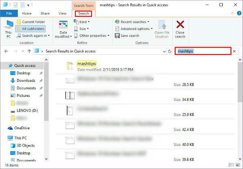Switch to details view layout icon

(231, 165)
